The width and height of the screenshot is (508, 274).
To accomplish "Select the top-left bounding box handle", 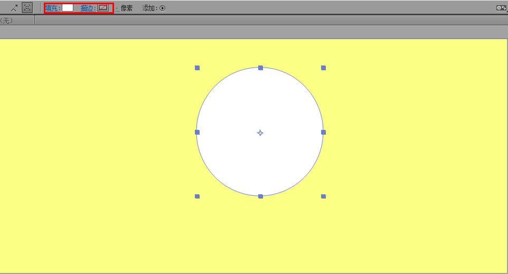I will tap(197, 68).
